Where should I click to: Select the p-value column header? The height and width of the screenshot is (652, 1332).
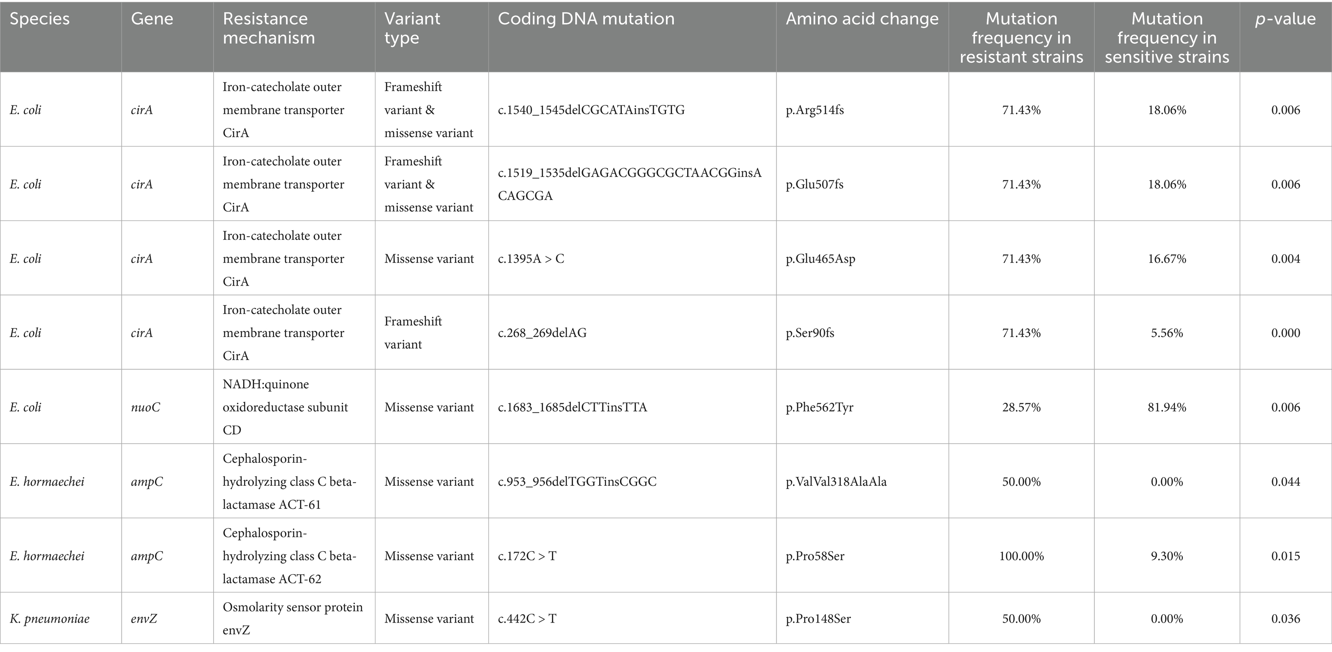coord(1285,19)
